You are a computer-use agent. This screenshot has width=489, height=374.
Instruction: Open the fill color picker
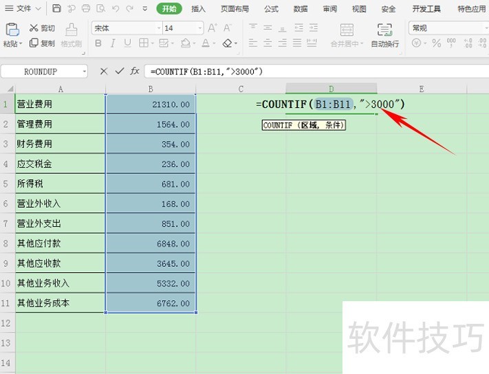coord(193,43)
